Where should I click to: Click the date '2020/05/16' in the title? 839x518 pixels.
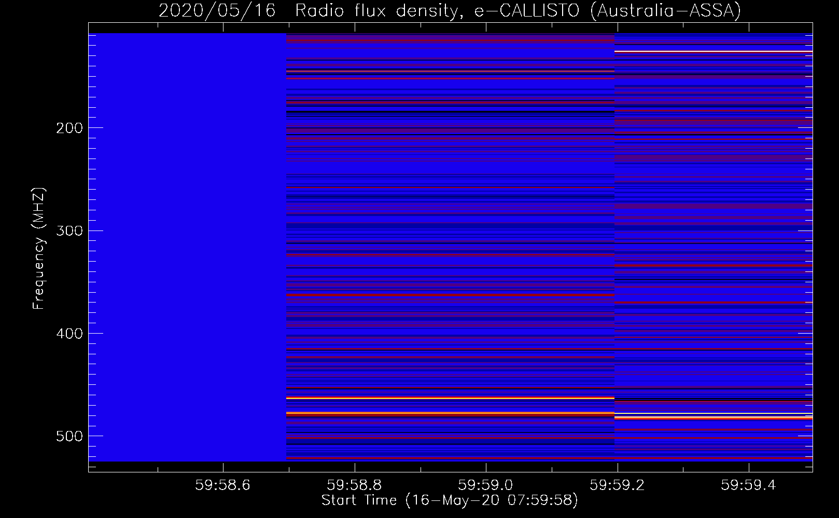pyautogui.click(x=217, y=11)
